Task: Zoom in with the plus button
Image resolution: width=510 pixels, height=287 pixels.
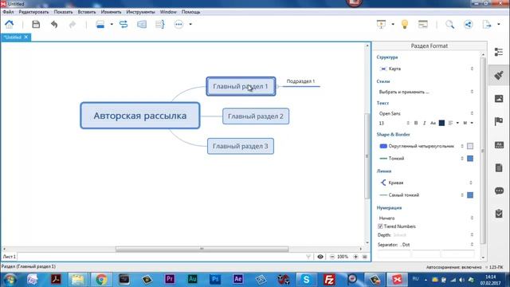Action: [x=355, y=257]
